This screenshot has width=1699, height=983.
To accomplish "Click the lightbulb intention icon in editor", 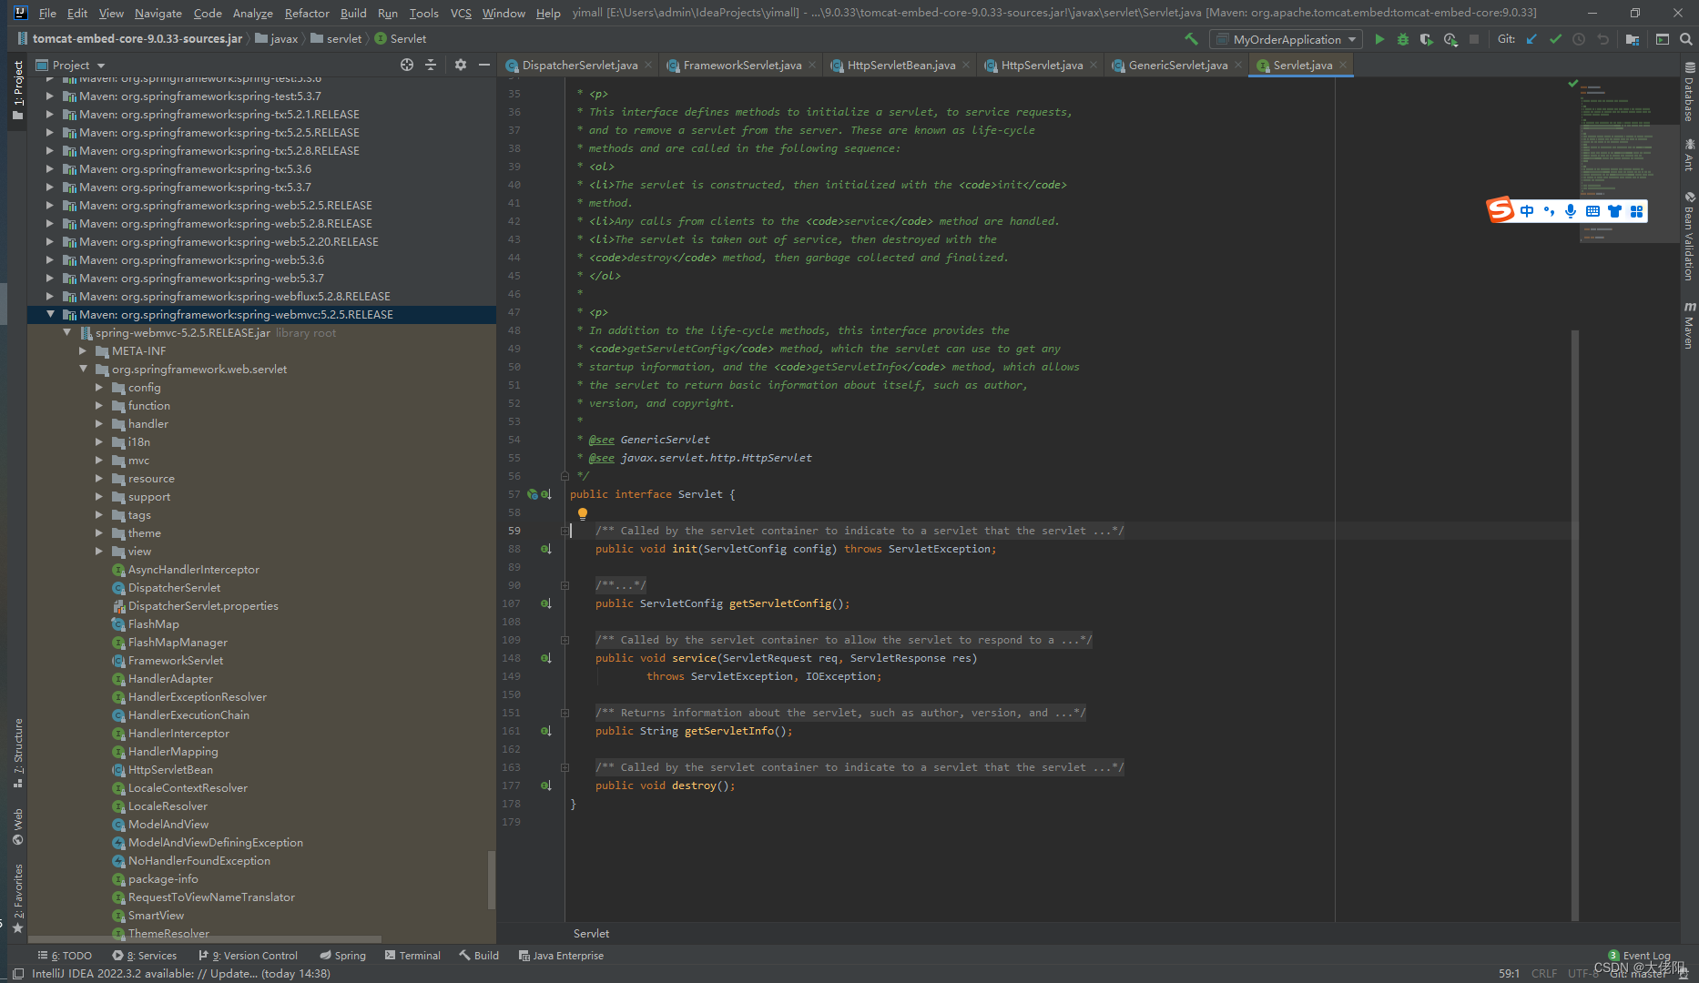I will click(x=583, y=513).
